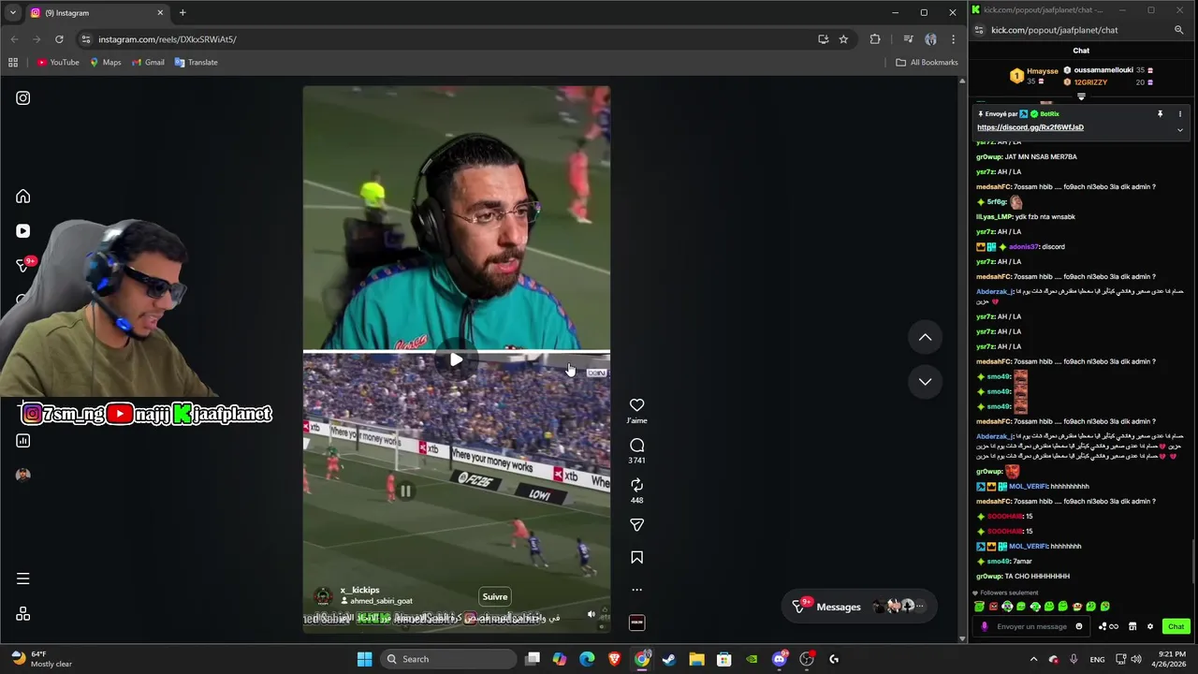Open Kick chat settings gear

point(1150,626)
